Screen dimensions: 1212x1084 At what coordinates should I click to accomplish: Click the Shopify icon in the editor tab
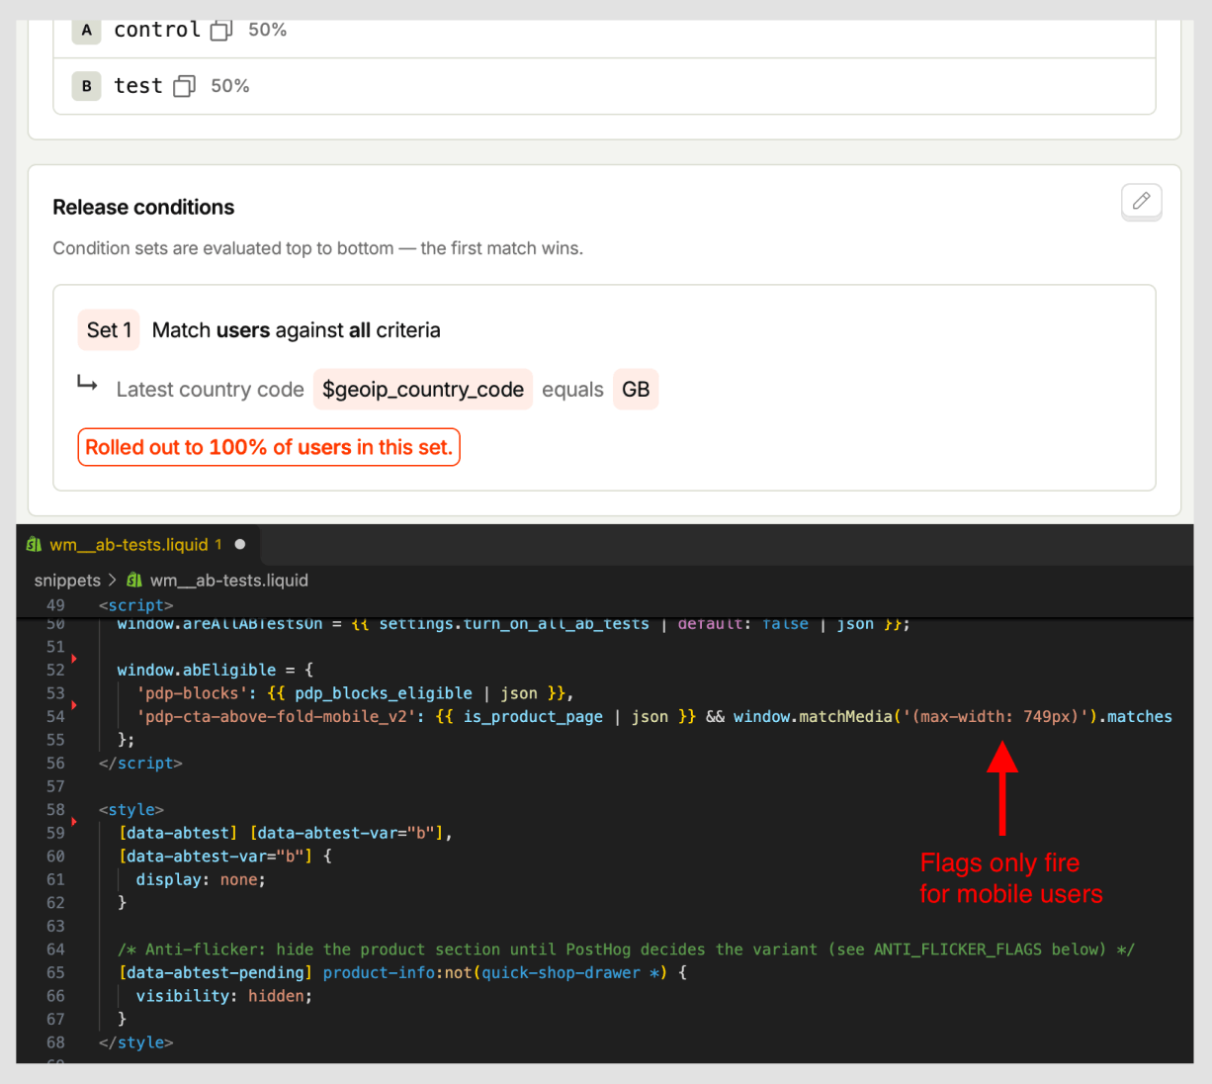35,544
